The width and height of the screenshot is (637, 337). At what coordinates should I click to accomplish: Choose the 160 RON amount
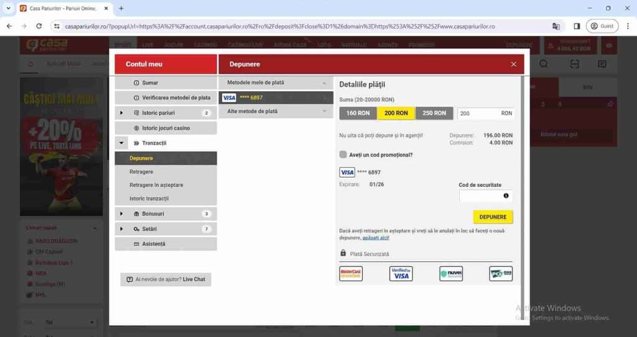point(358,113)
